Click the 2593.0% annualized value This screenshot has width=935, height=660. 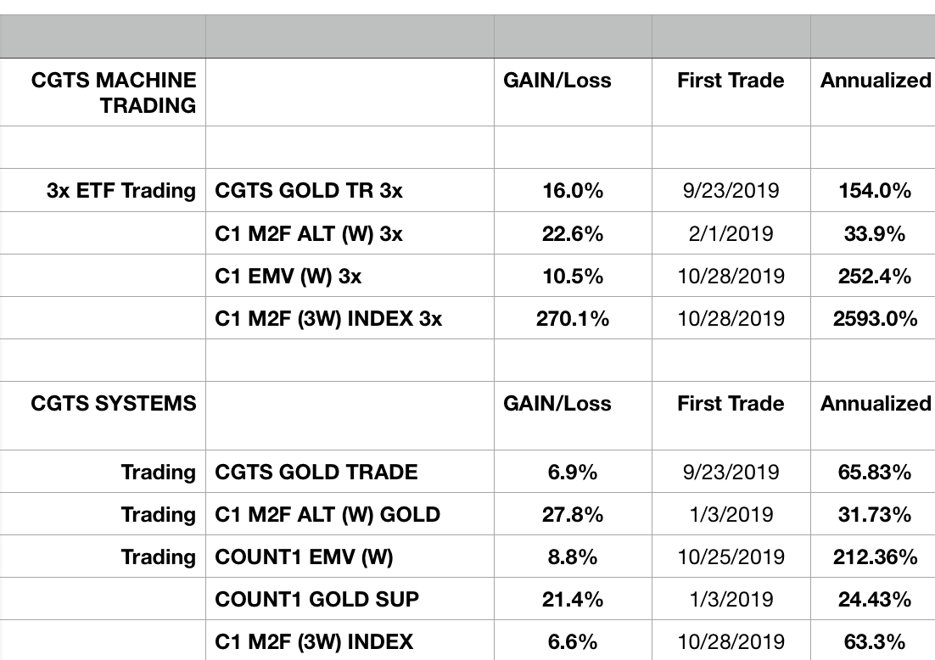[875, 319]
